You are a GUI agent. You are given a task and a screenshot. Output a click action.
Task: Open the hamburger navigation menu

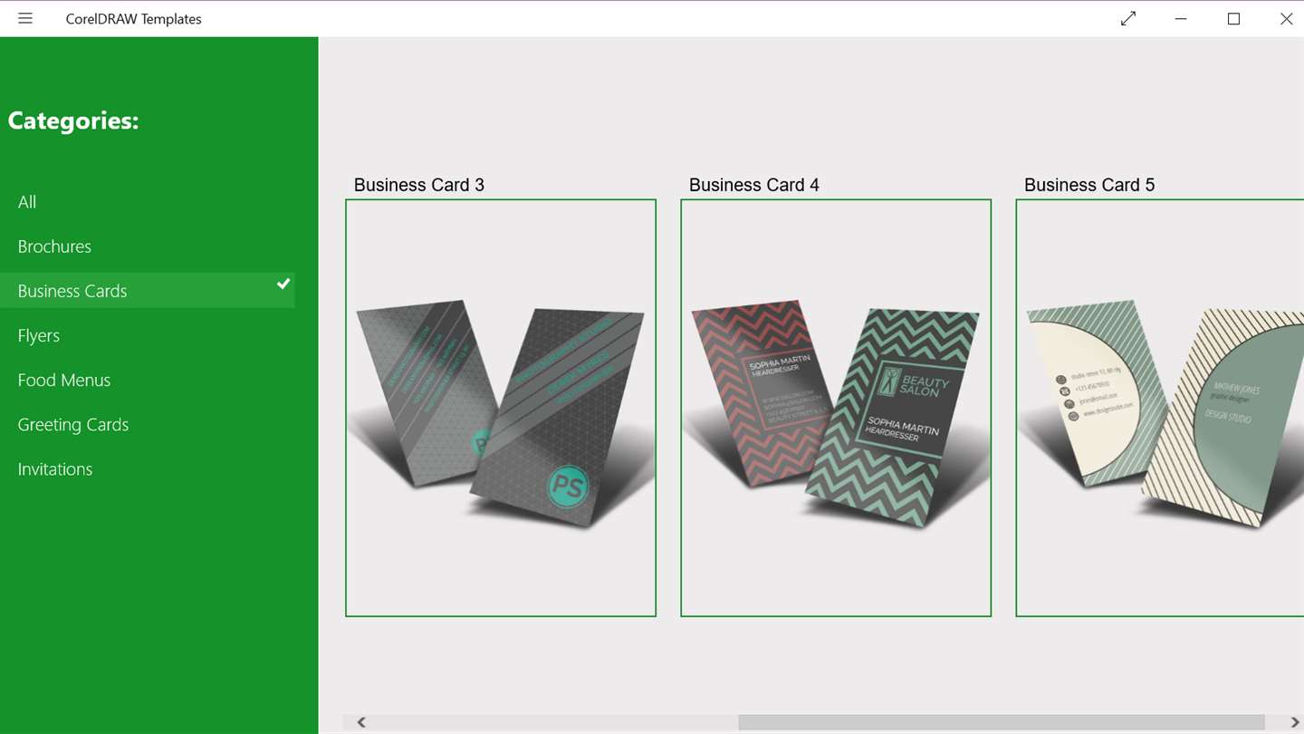[25, 18]
